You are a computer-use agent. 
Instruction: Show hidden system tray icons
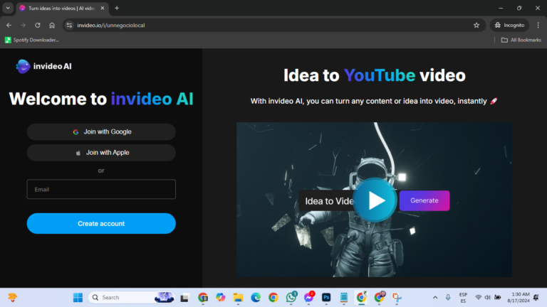point(435,298)
